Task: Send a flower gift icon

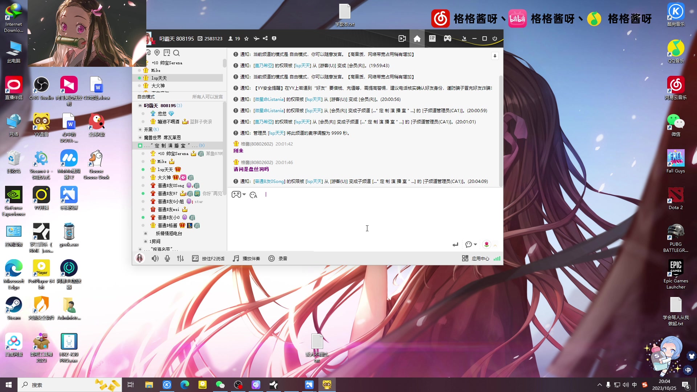Action: click(486, 245)
